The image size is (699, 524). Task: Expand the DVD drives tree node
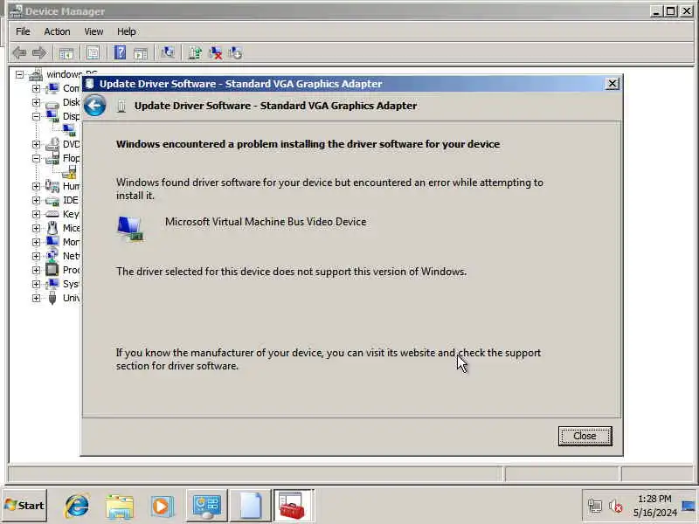pos(36,144)
